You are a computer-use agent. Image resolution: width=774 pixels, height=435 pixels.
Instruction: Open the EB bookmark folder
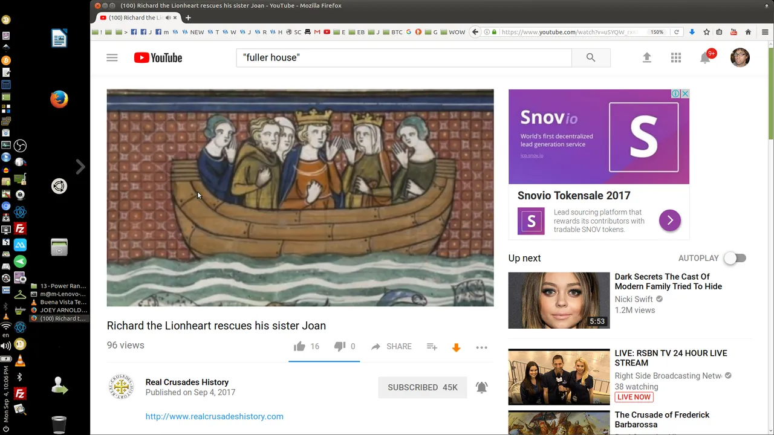pyautogui.click(x=357, y=32)
